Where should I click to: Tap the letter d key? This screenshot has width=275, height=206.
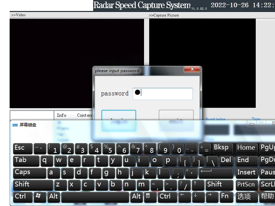pos(81,173)
